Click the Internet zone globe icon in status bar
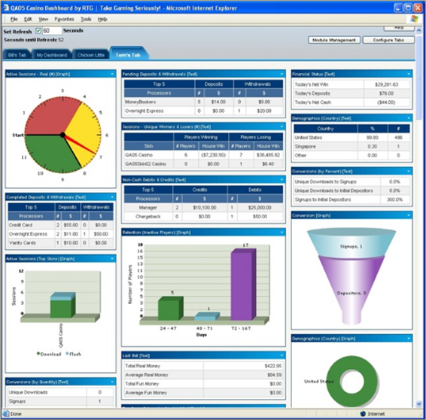 [363, 414]
